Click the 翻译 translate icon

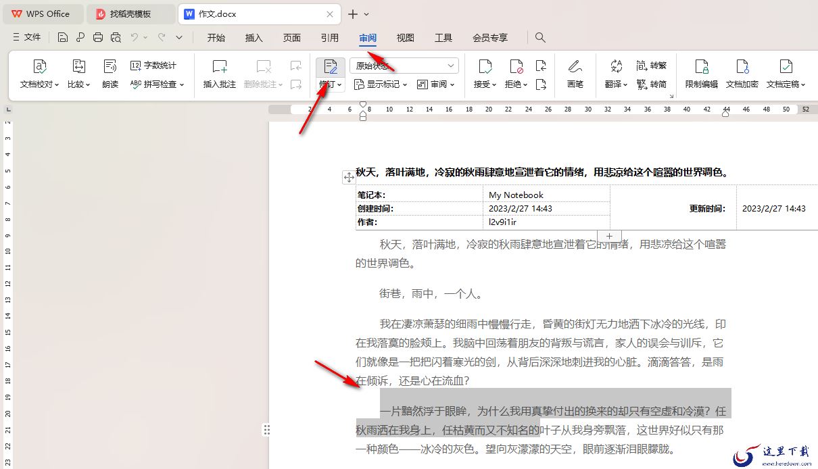[616, 66]
